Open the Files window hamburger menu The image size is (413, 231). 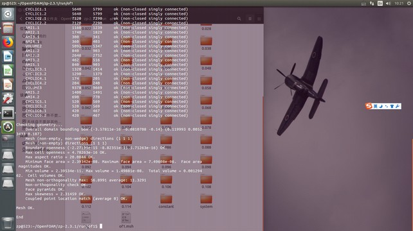(x=259, y=19)
